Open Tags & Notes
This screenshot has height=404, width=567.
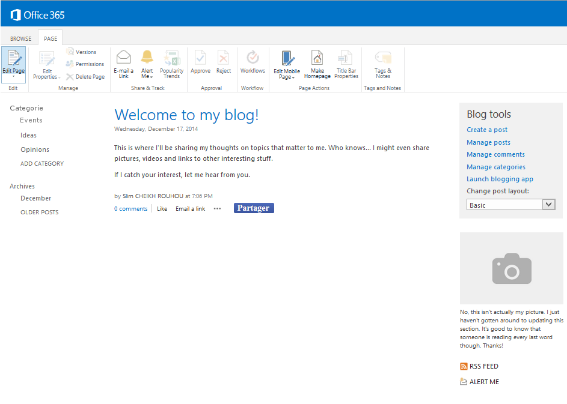382,65
